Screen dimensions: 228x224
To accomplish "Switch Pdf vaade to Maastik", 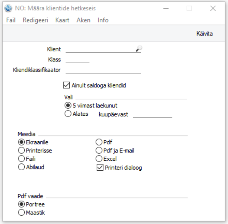I will [x=21, y=213].
